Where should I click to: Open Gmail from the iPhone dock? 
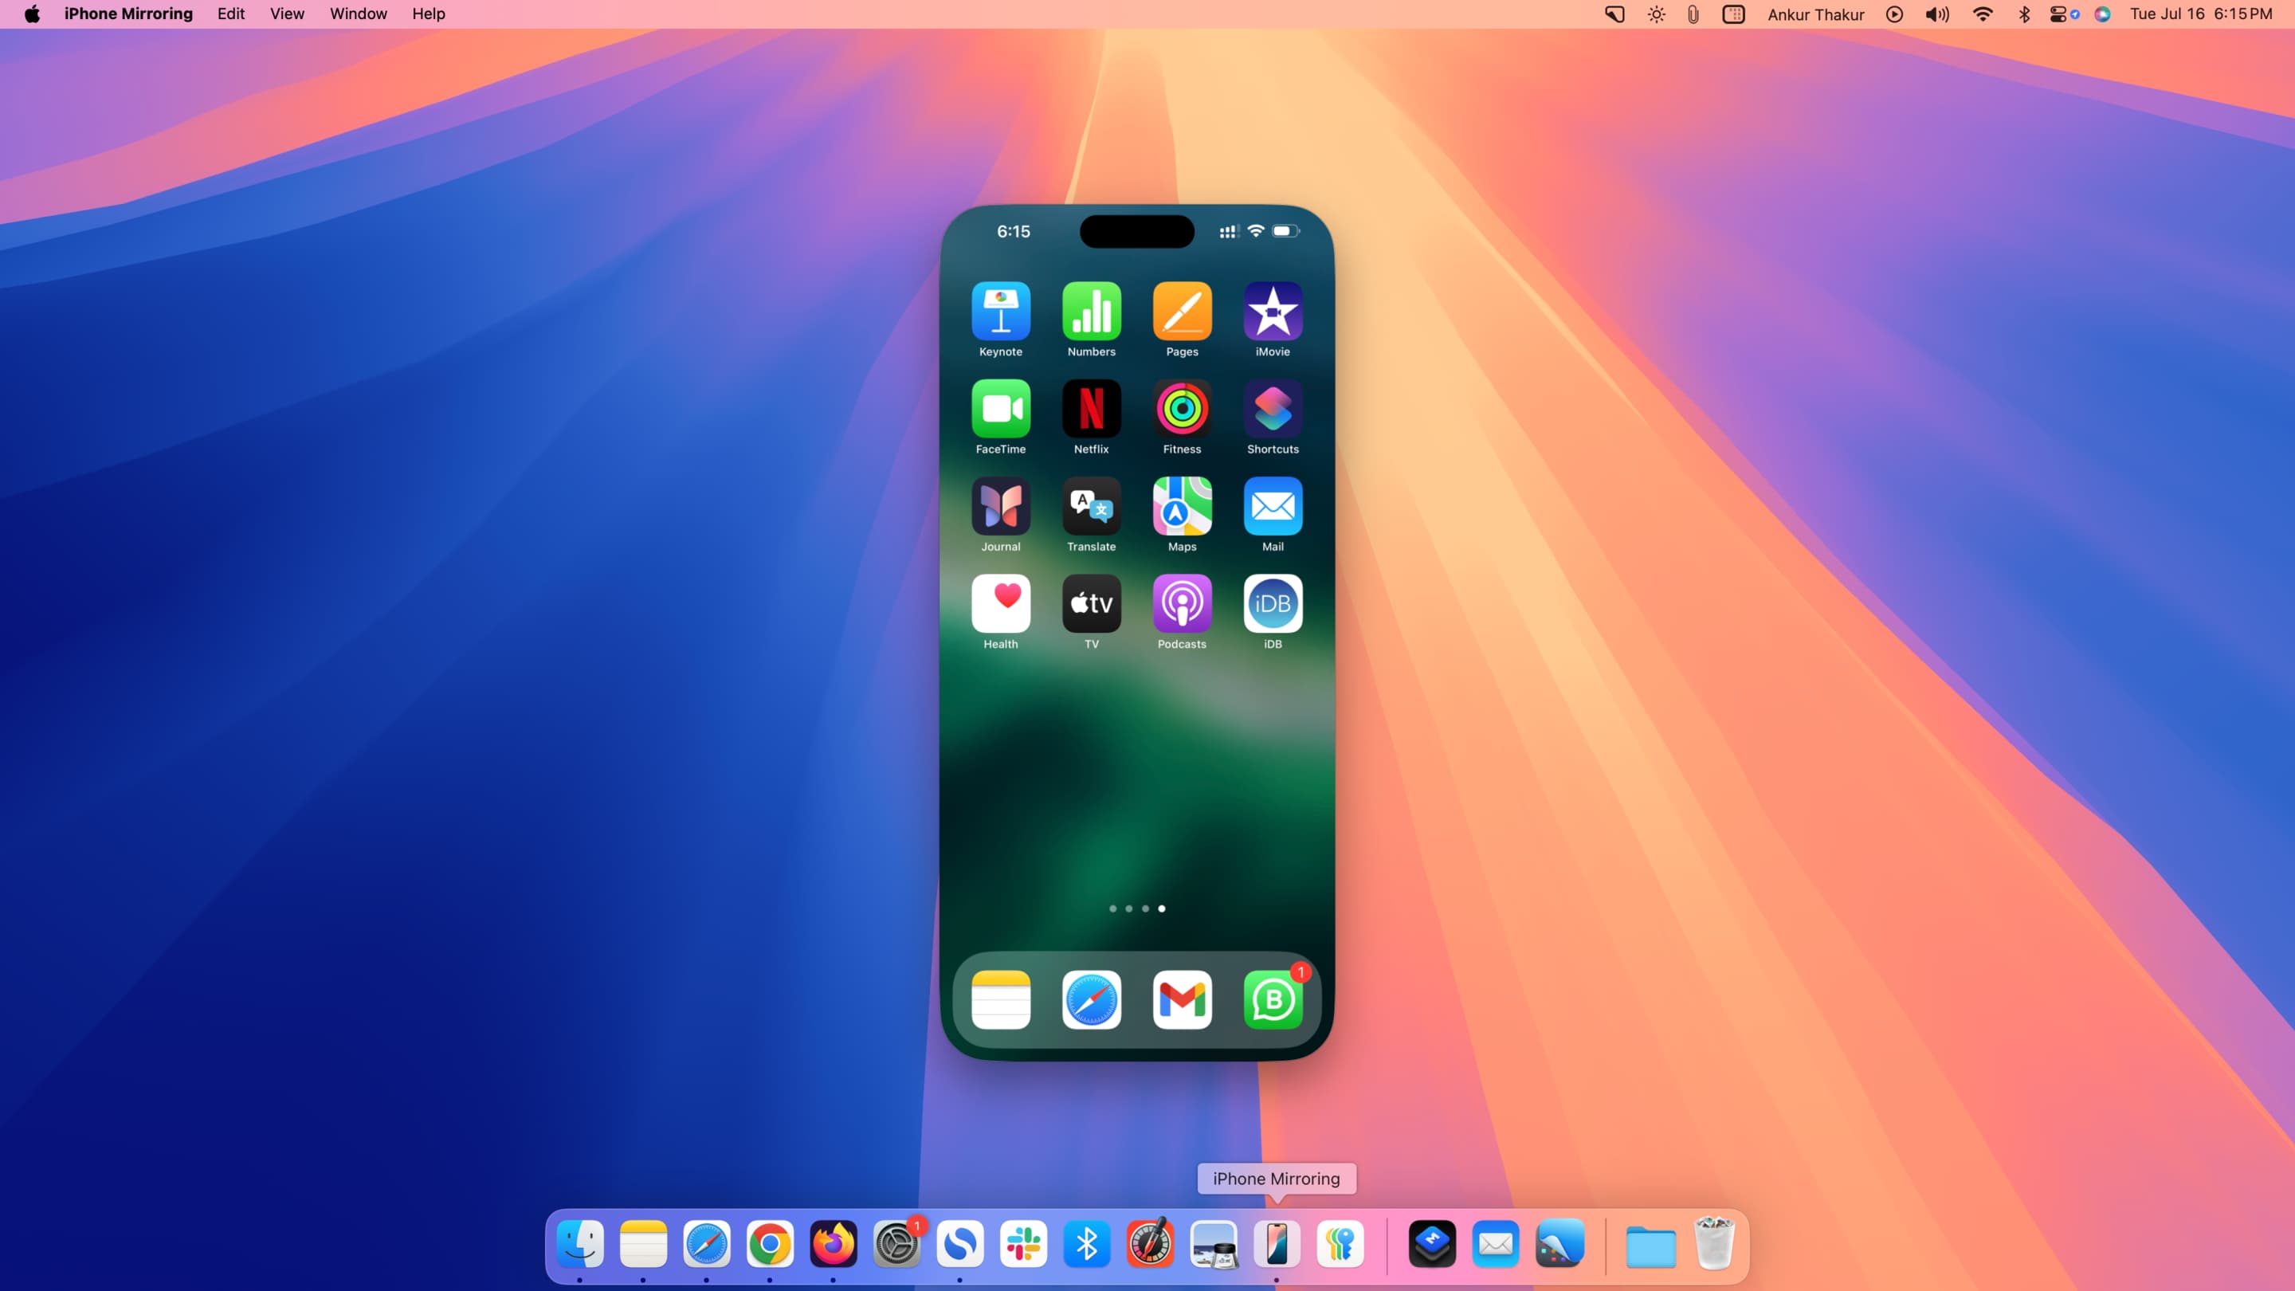(x=1181, y=999)
